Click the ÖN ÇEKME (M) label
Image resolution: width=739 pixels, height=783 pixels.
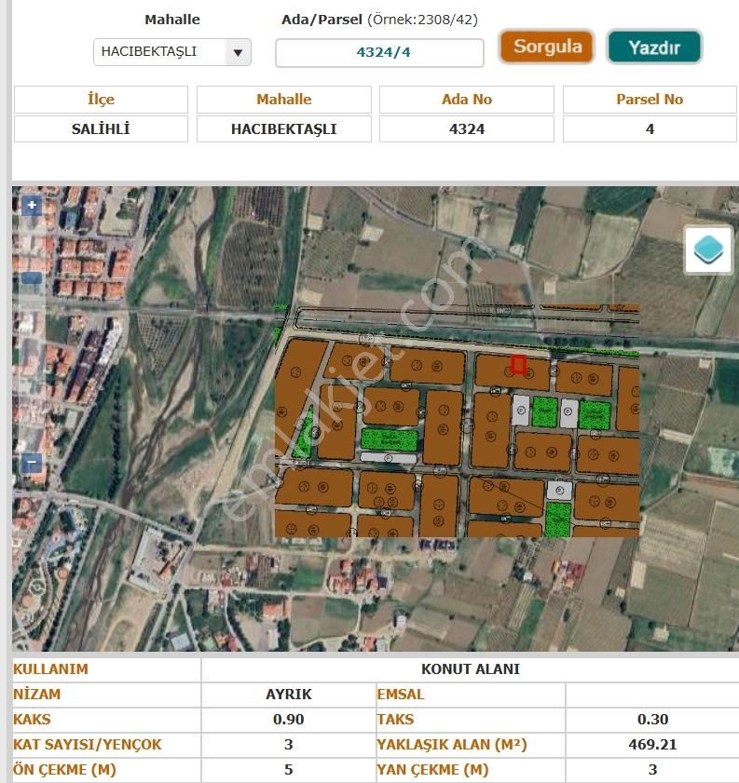64,770
